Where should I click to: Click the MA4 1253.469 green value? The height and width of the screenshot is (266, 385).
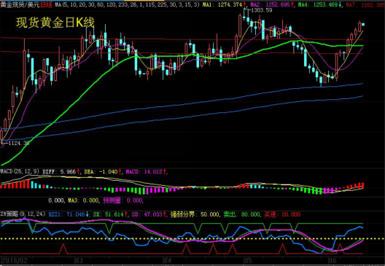pyautogui.click(x=319, y=4)
